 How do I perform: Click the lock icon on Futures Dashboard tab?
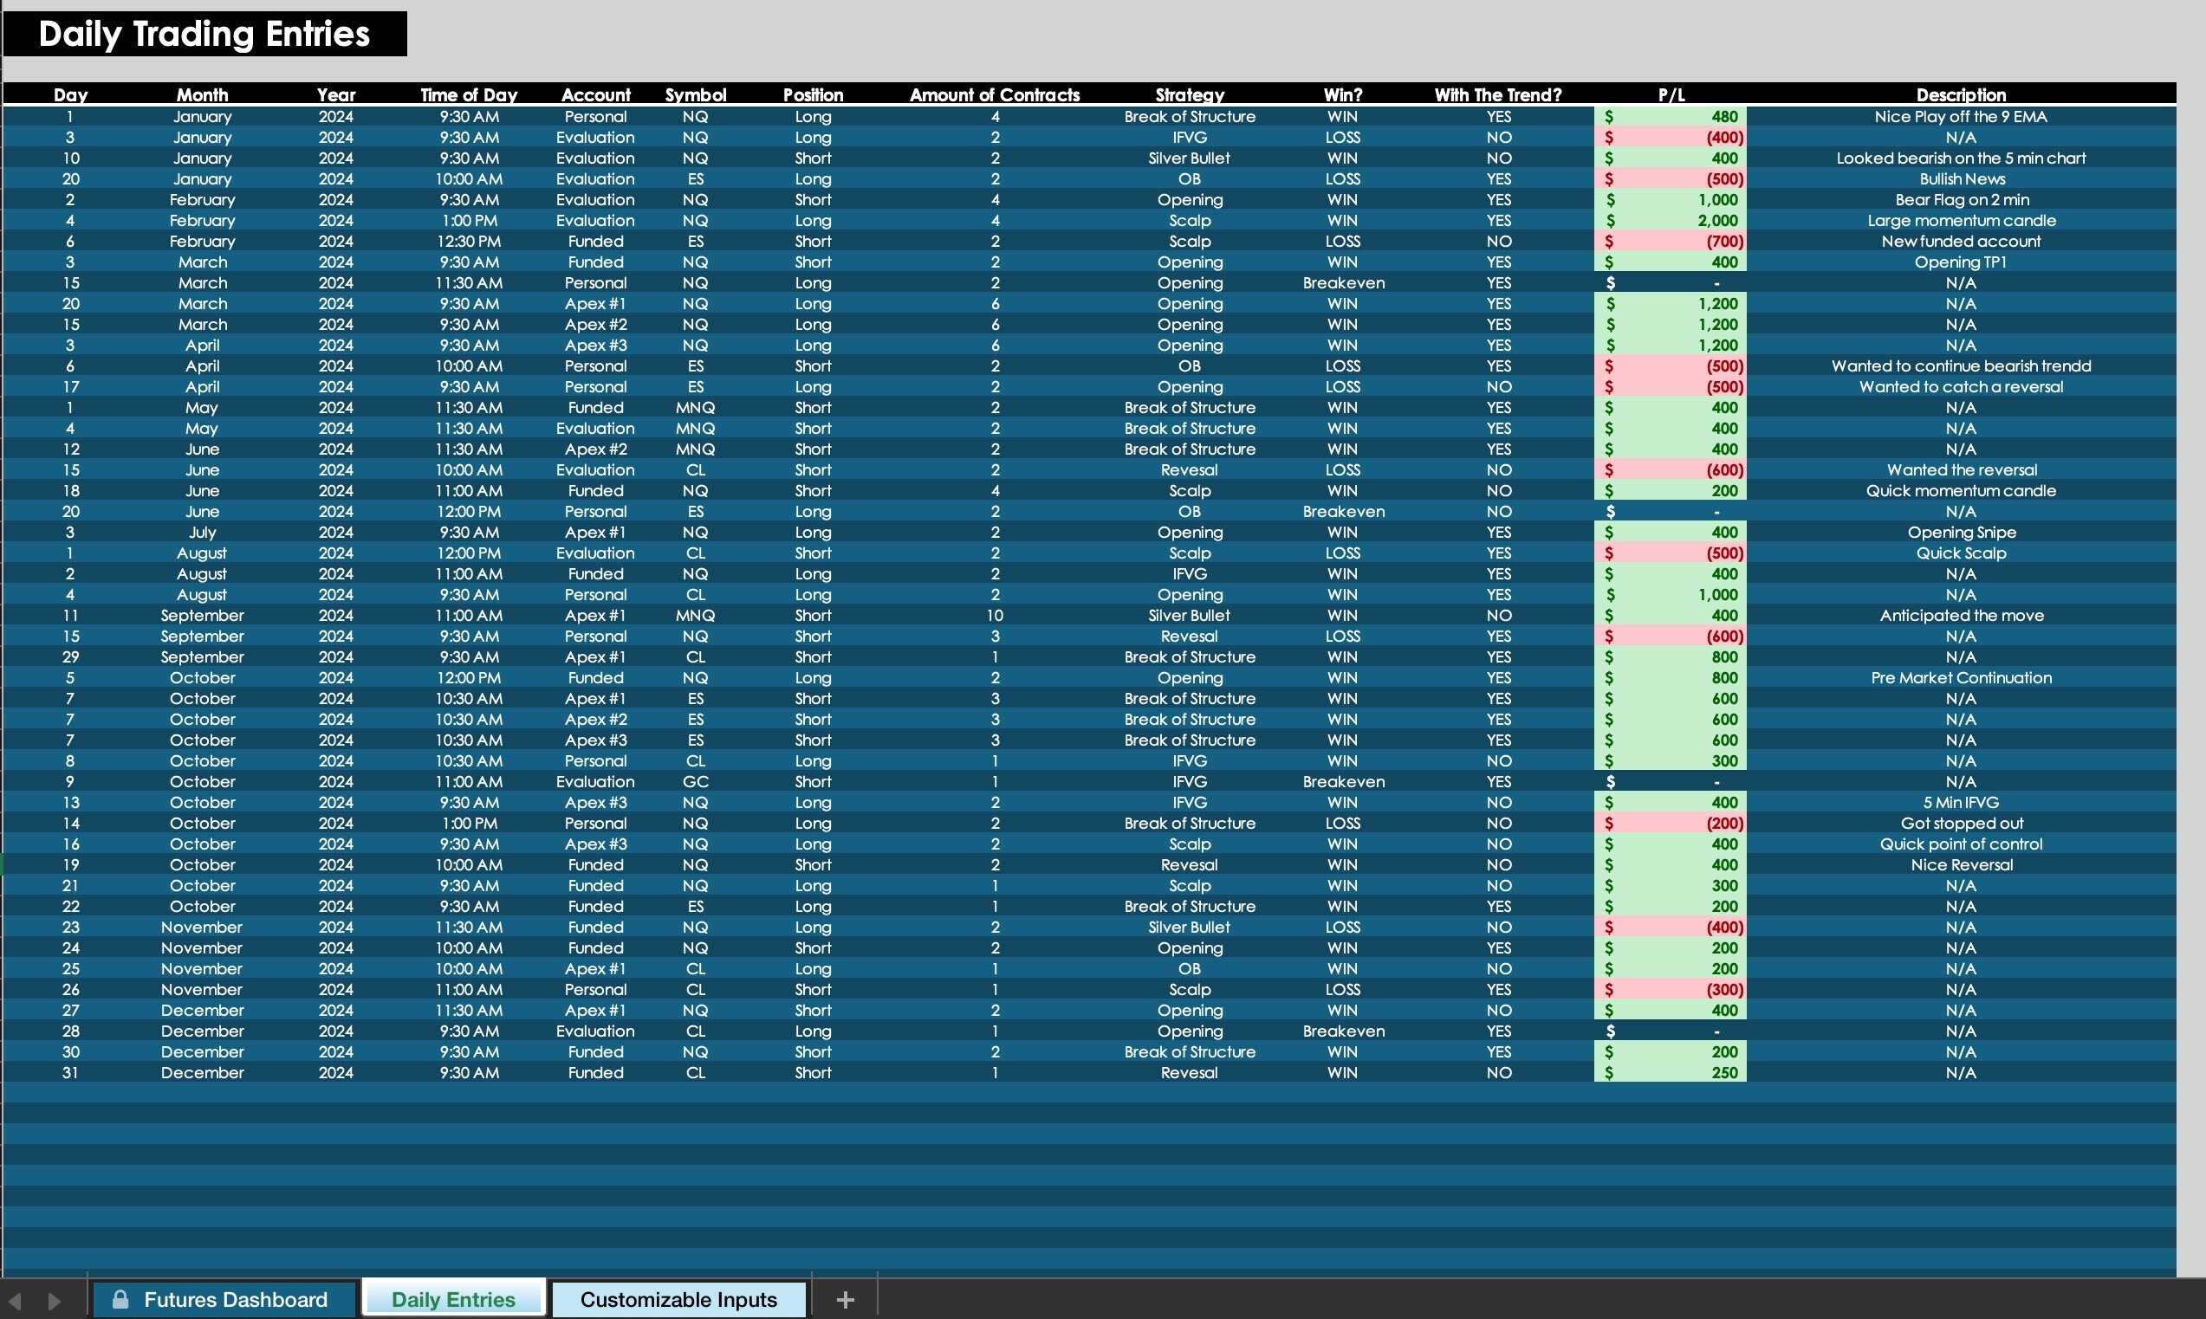tap(122, 1298)
